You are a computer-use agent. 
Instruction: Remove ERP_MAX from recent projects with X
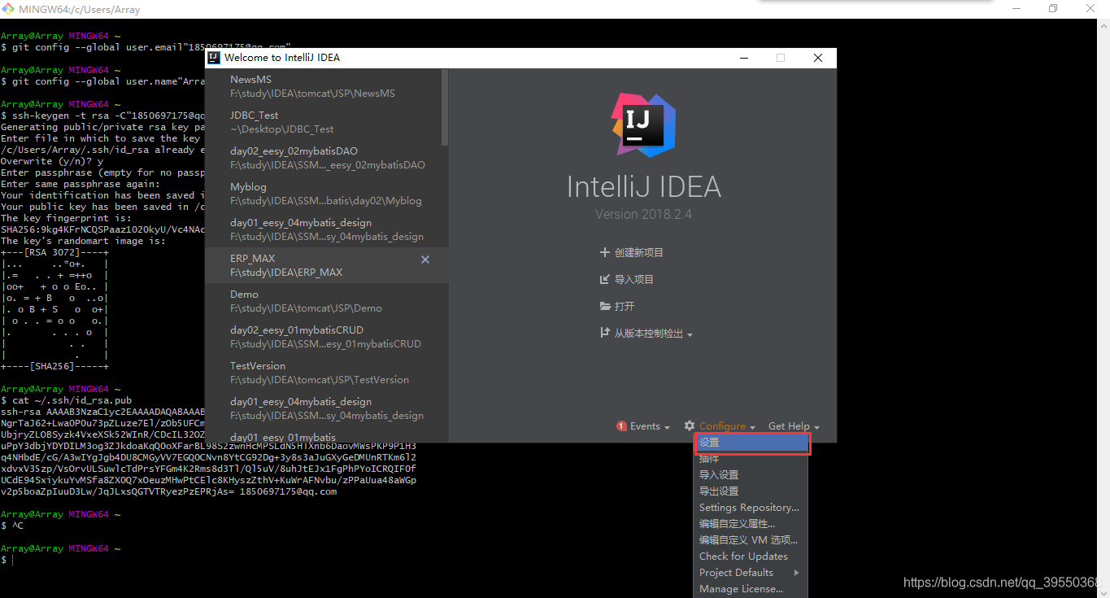[x=424, y=260]
